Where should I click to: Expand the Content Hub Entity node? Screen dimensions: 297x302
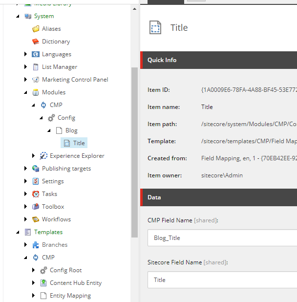(33, 283)
